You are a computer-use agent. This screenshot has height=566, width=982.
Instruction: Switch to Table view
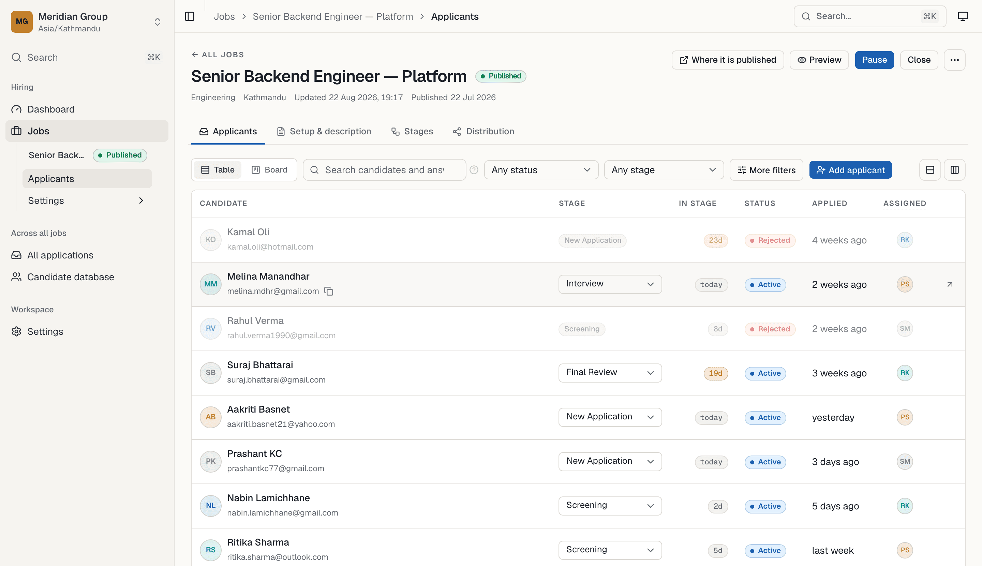(x=217, y=170)
